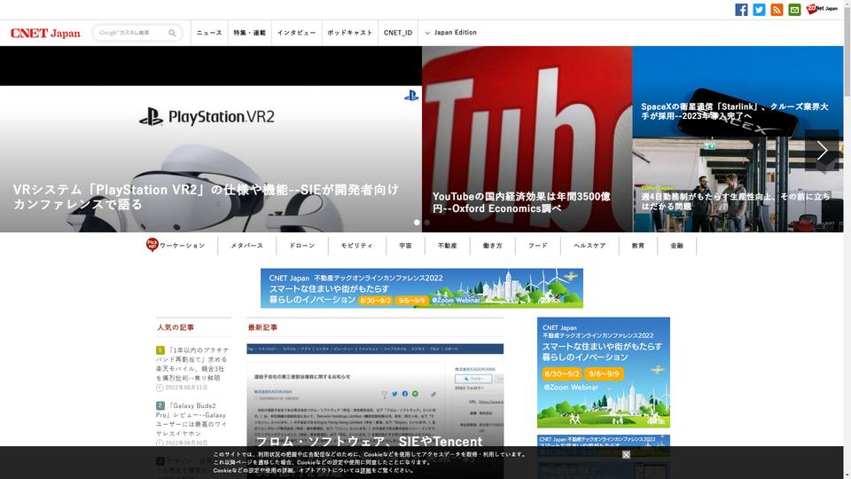Screen dimensions: 851x479
Task: Select the メタバース topic tab
Action: [247, 246]
